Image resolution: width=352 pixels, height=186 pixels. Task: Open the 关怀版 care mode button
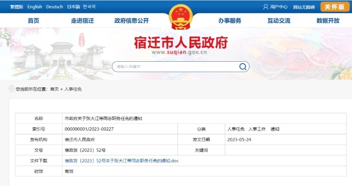(334, 7)
